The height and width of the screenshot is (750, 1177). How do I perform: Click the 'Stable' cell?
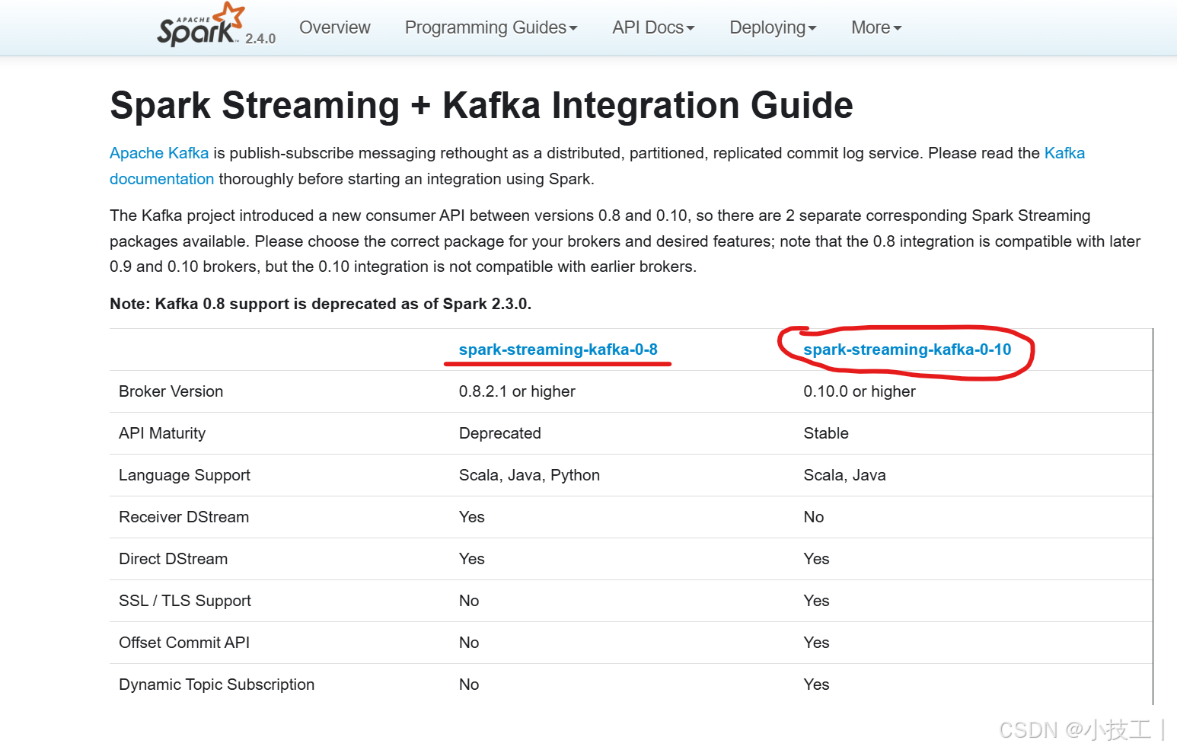tap(826, 433)
